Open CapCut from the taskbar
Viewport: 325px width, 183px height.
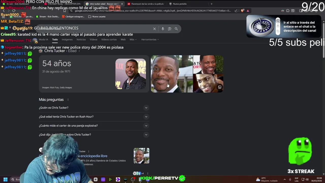click(95, 179)
